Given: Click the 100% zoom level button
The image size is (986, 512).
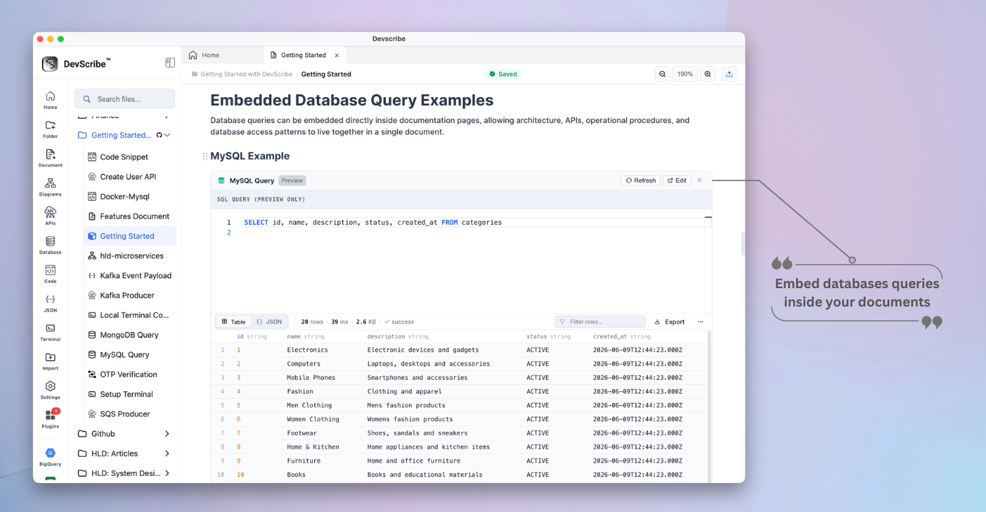Looking at the screenshot, I should tap(685, 74).
